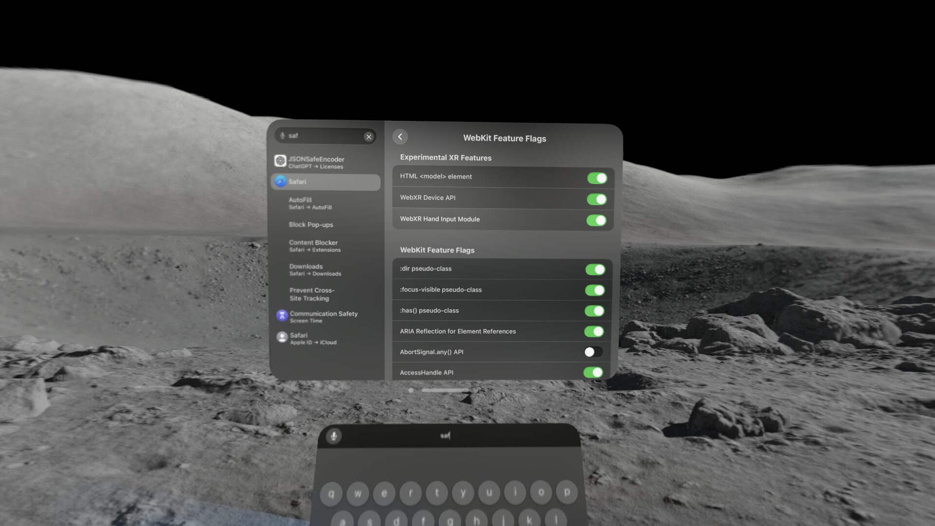Tap the P key on virtual keyboard
This screenshot has width=935, height=526.
click(567, 492)
